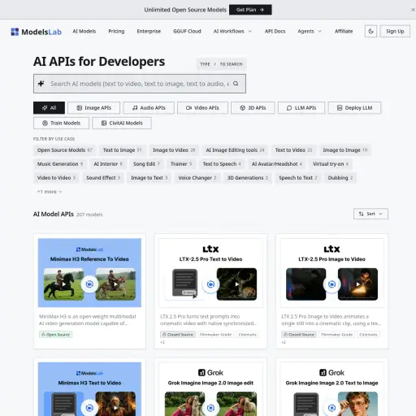Toggle dark mode with the moon icon
This screenshot has width=416, height=416.
click(x=370, y=32)
